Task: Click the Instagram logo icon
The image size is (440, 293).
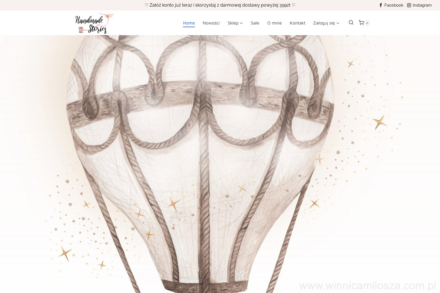Action: (x=409, y=5)
